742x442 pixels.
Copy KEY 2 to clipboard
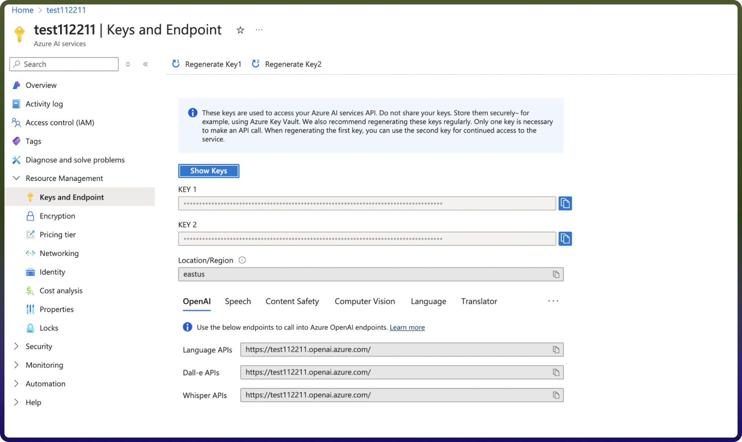565,238
